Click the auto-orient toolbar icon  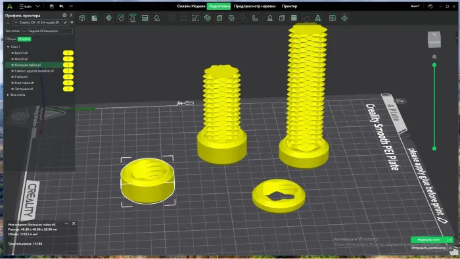tap(133, 18)
